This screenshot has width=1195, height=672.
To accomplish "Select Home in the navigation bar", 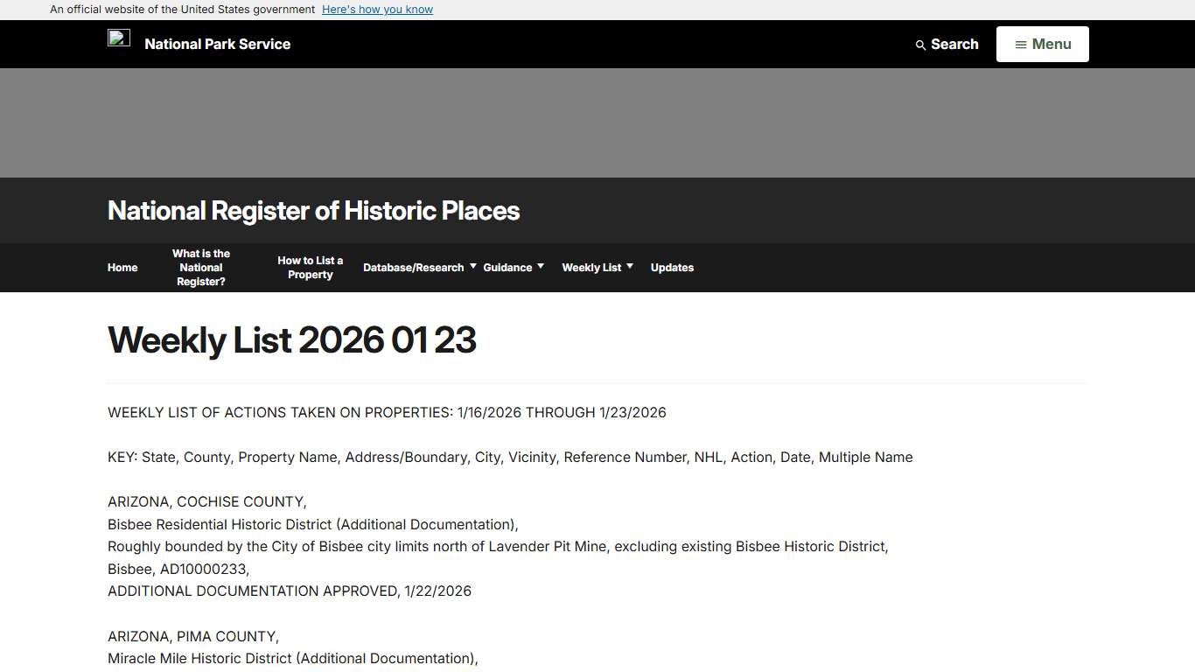I will [x=122, y=268].
